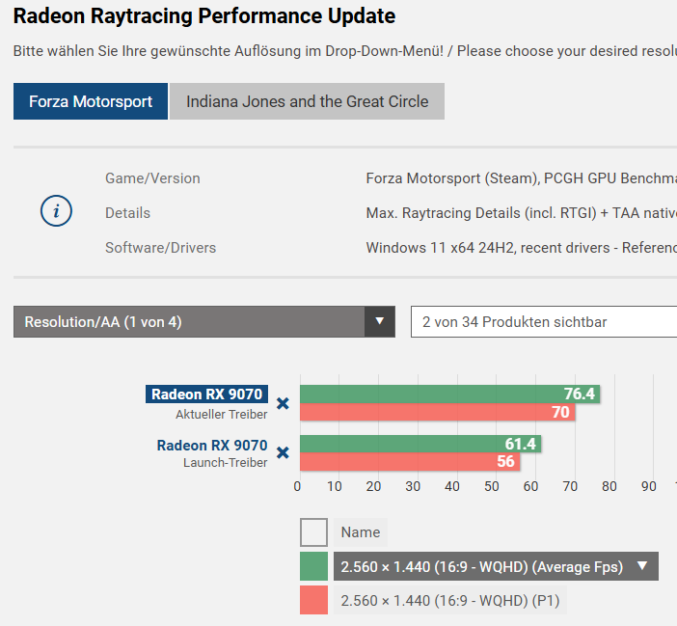Open the WQHD (Average Fps) sort dropdown
The width and height of the screenshot is (677, 626).
[496, 566]
